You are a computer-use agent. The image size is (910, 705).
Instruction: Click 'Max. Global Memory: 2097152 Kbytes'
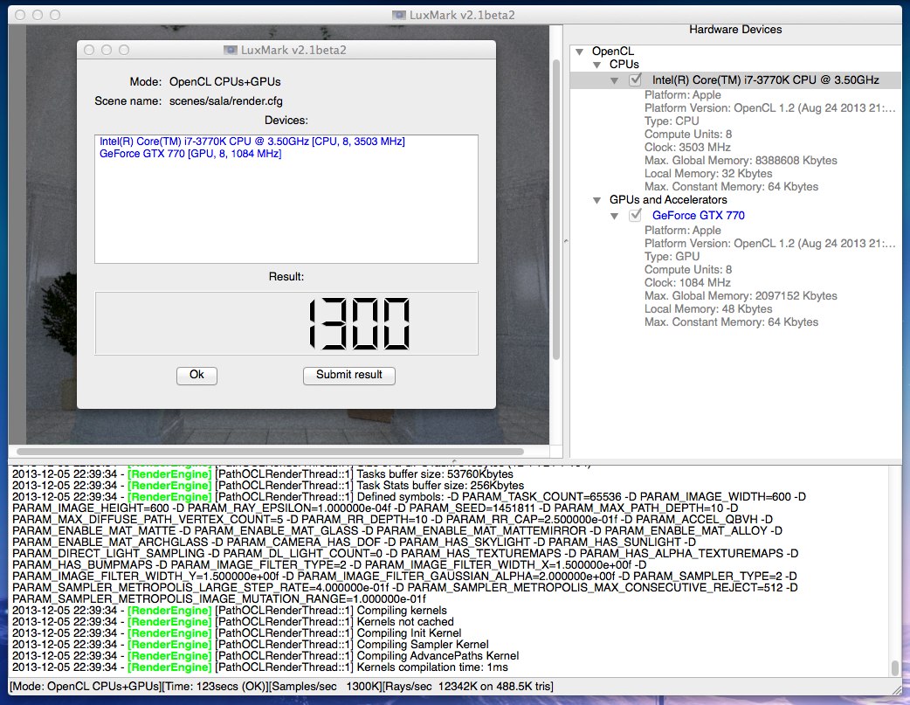[x=741, y=295]
